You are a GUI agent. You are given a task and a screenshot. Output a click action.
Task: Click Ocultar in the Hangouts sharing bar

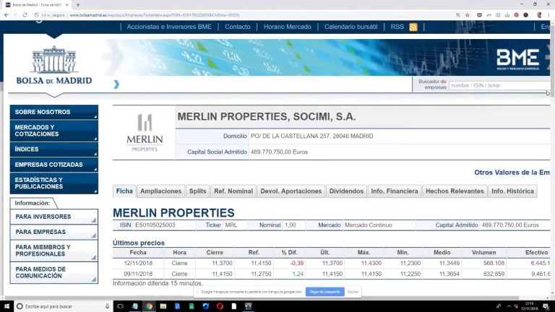(x=353, y=292)
